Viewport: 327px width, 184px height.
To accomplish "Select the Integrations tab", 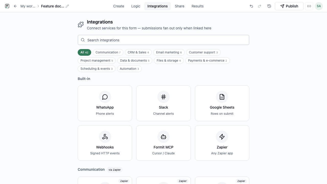I will coord(158,6).
